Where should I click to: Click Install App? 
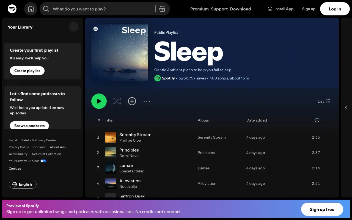(280, 9)
